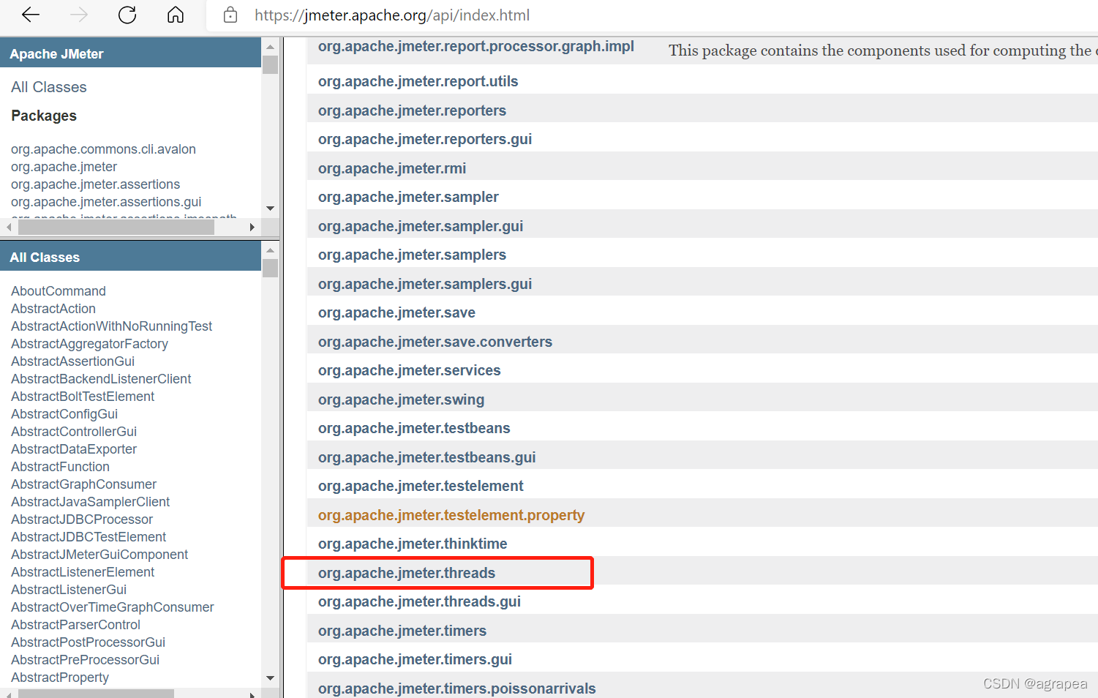The height and width of the screenshot is (698, 1098).
Task: Open AbstractConfigGui class
Action: pyautogui.click(x=64, y=414)
